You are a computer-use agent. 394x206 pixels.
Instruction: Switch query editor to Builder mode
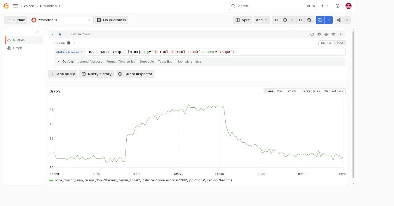[x=326, y=43]
